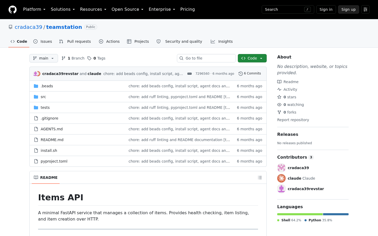378x236 pixels.
Task: Click the cradaca39 contributor avatar
Action: click(281, 168)
